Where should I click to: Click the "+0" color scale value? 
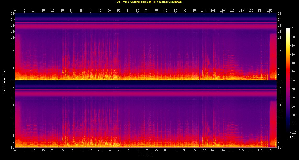pos(292,28)
